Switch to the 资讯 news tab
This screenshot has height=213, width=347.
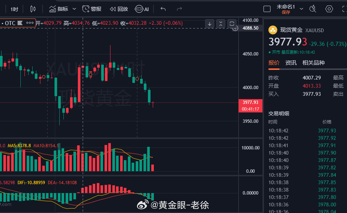291,63
